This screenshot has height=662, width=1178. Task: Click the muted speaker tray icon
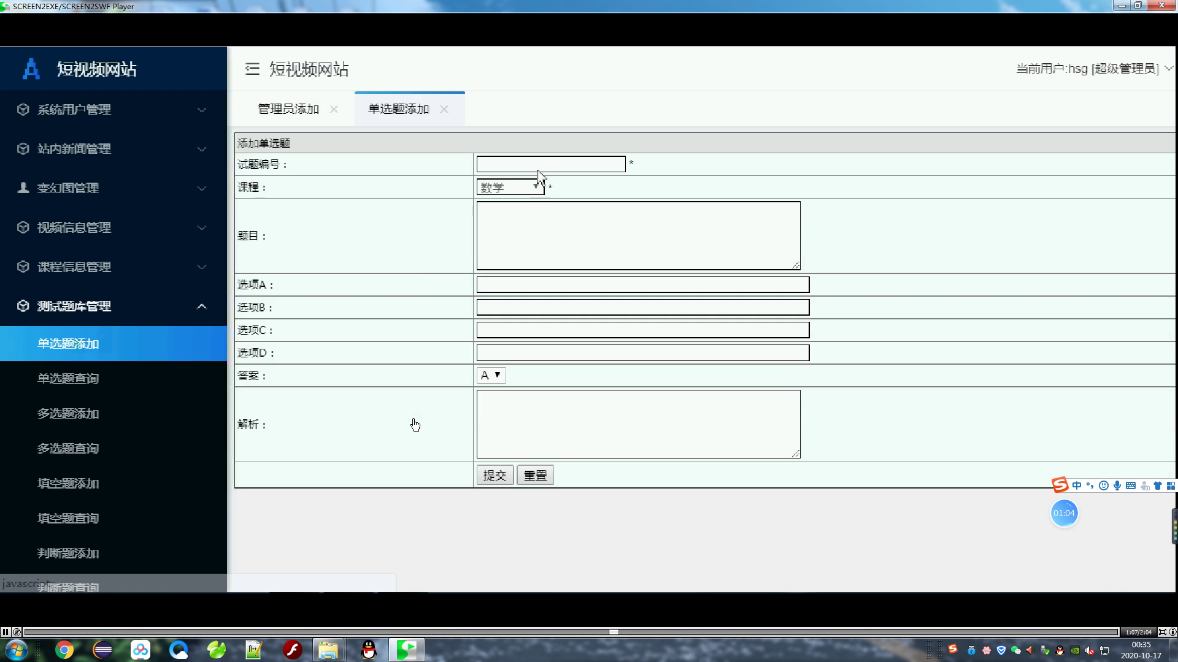[1090, 650]
